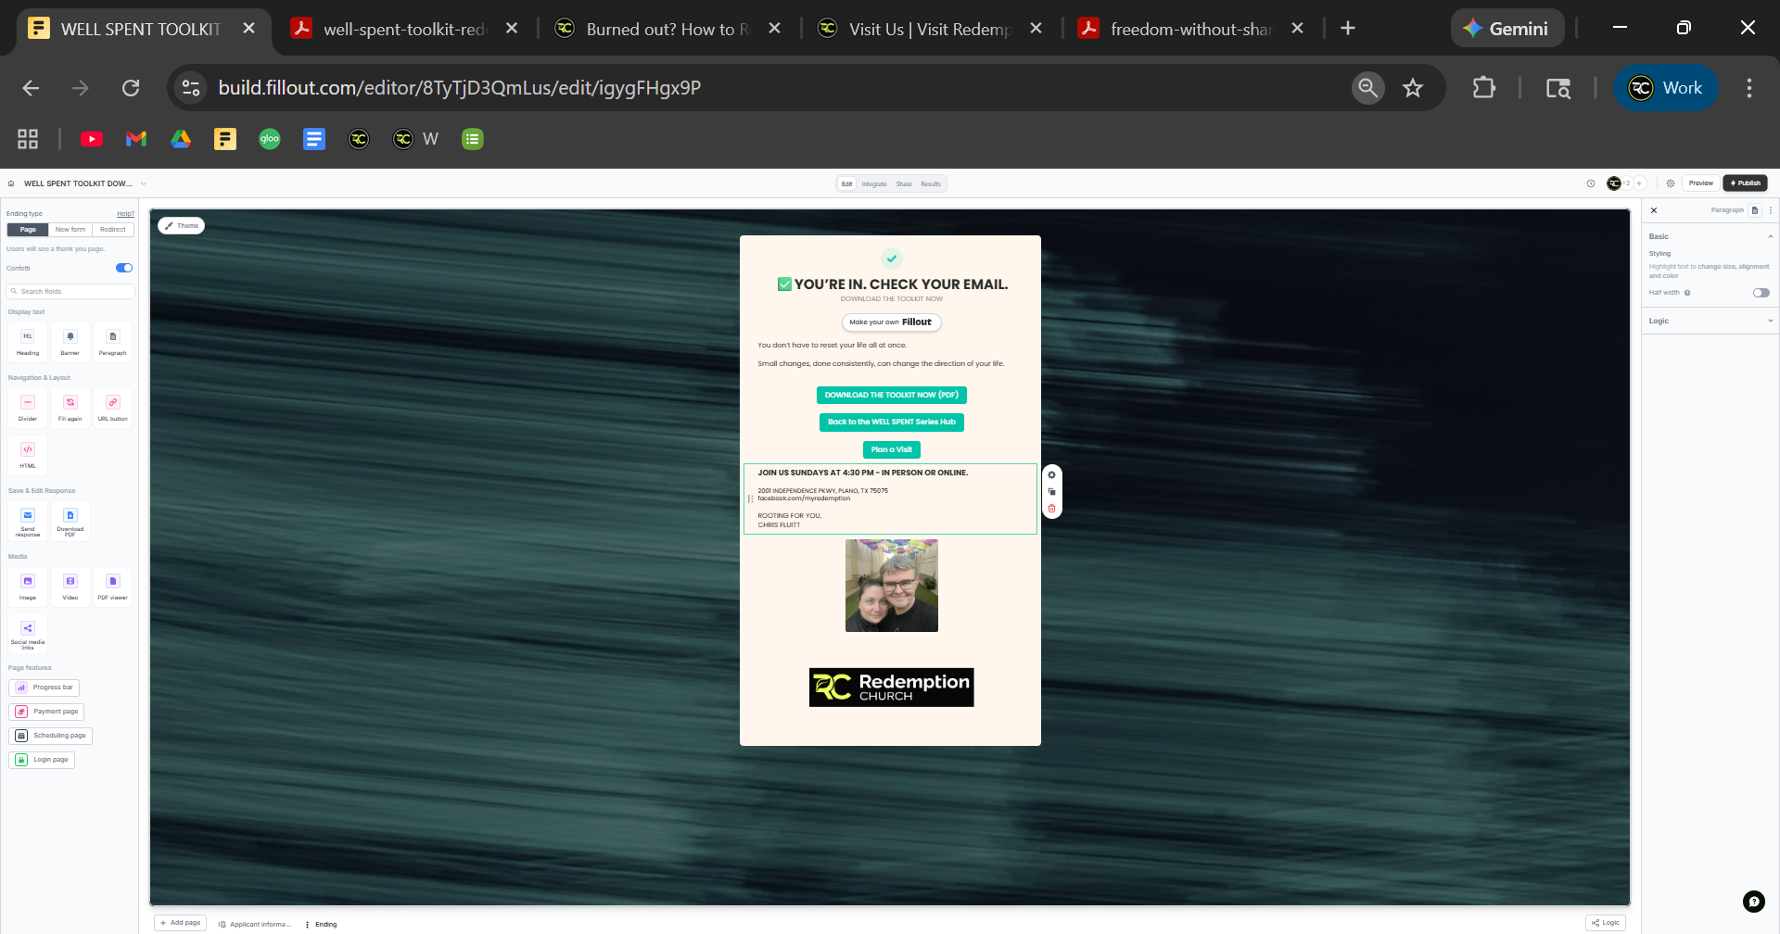1780x934 pixels.
Task: Insert a Banner element
Action: (70, 341)
